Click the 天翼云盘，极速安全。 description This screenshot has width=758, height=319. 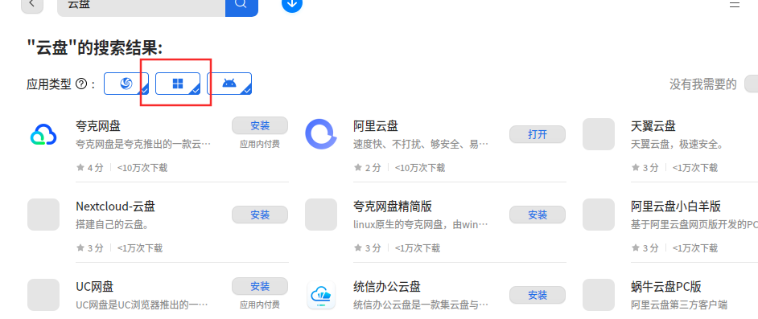(677, 144)
